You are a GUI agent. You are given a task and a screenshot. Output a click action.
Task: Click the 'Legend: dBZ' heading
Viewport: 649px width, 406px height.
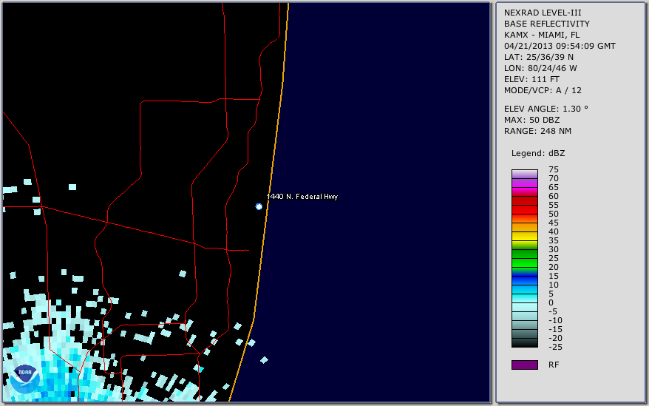(x=538, y=153)
